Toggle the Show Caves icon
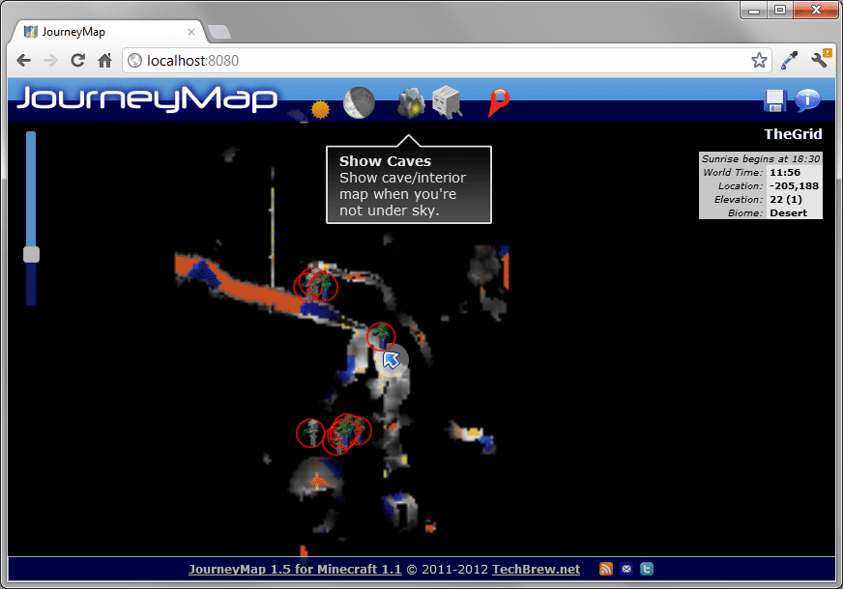 [x=411, y=102]
